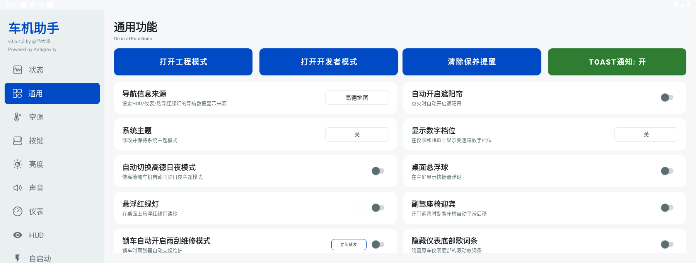This screenshot has width=696, height=263.
Task: Click the 桌面悬浮球 label
Action: coord(430,167)
